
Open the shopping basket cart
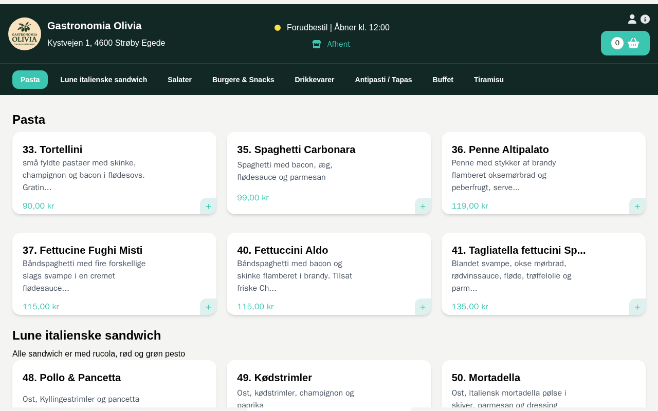click(625, 43)
